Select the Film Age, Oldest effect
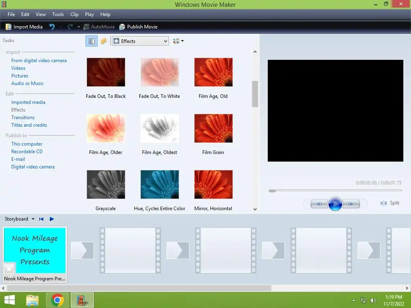The width and height of the screenshot is (411, 308). 160,128
